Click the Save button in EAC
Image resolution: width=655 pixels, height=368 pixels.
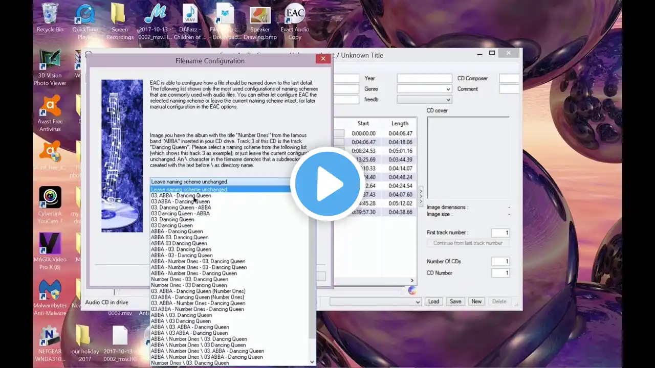pos(455,302)
